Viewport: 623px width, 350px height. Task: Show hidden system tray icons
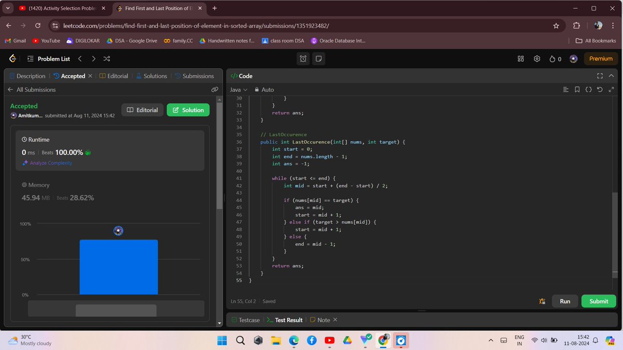point(491,340)
